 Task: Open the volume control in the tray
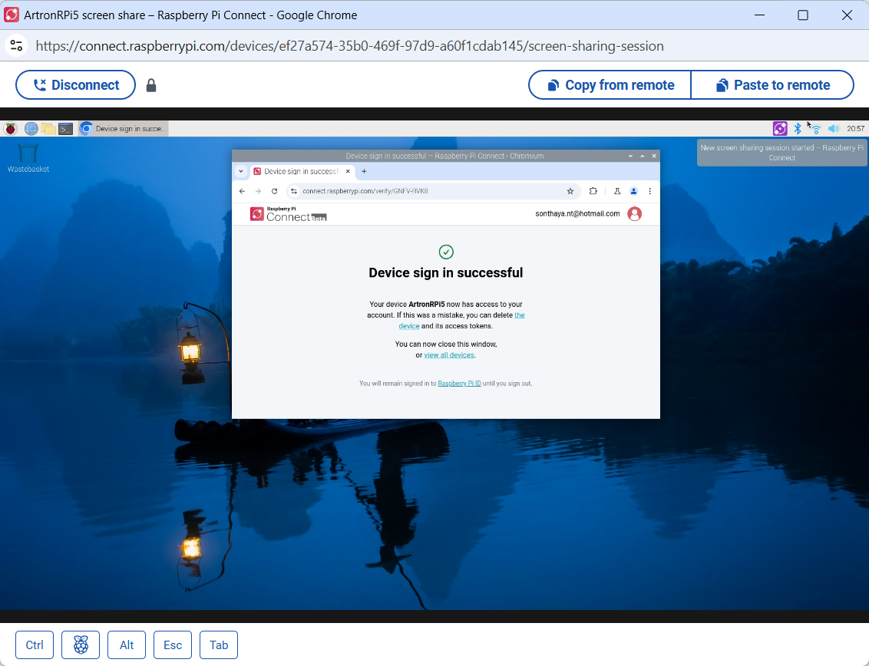834,129
